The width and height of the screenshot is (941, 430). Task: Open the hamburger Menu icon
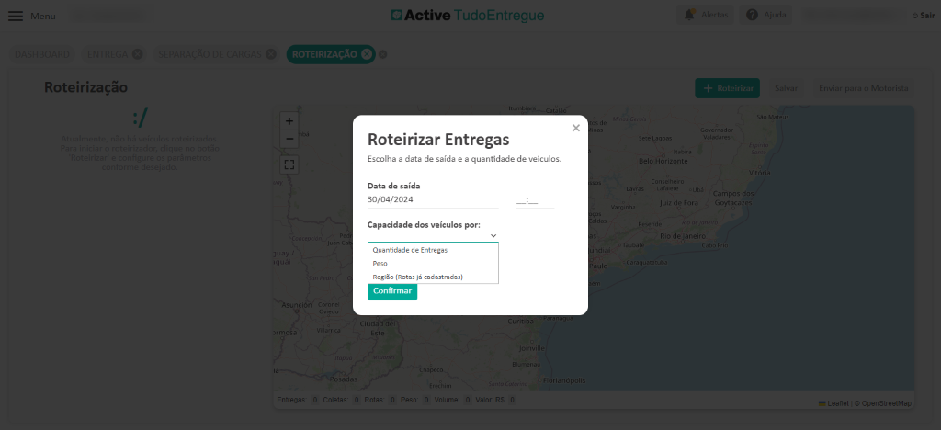16,17
